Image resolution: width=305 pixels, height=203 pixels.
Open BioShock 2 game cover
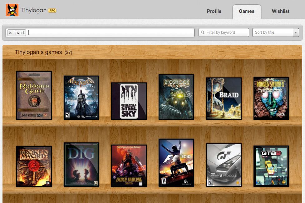[x=176, y=97]
